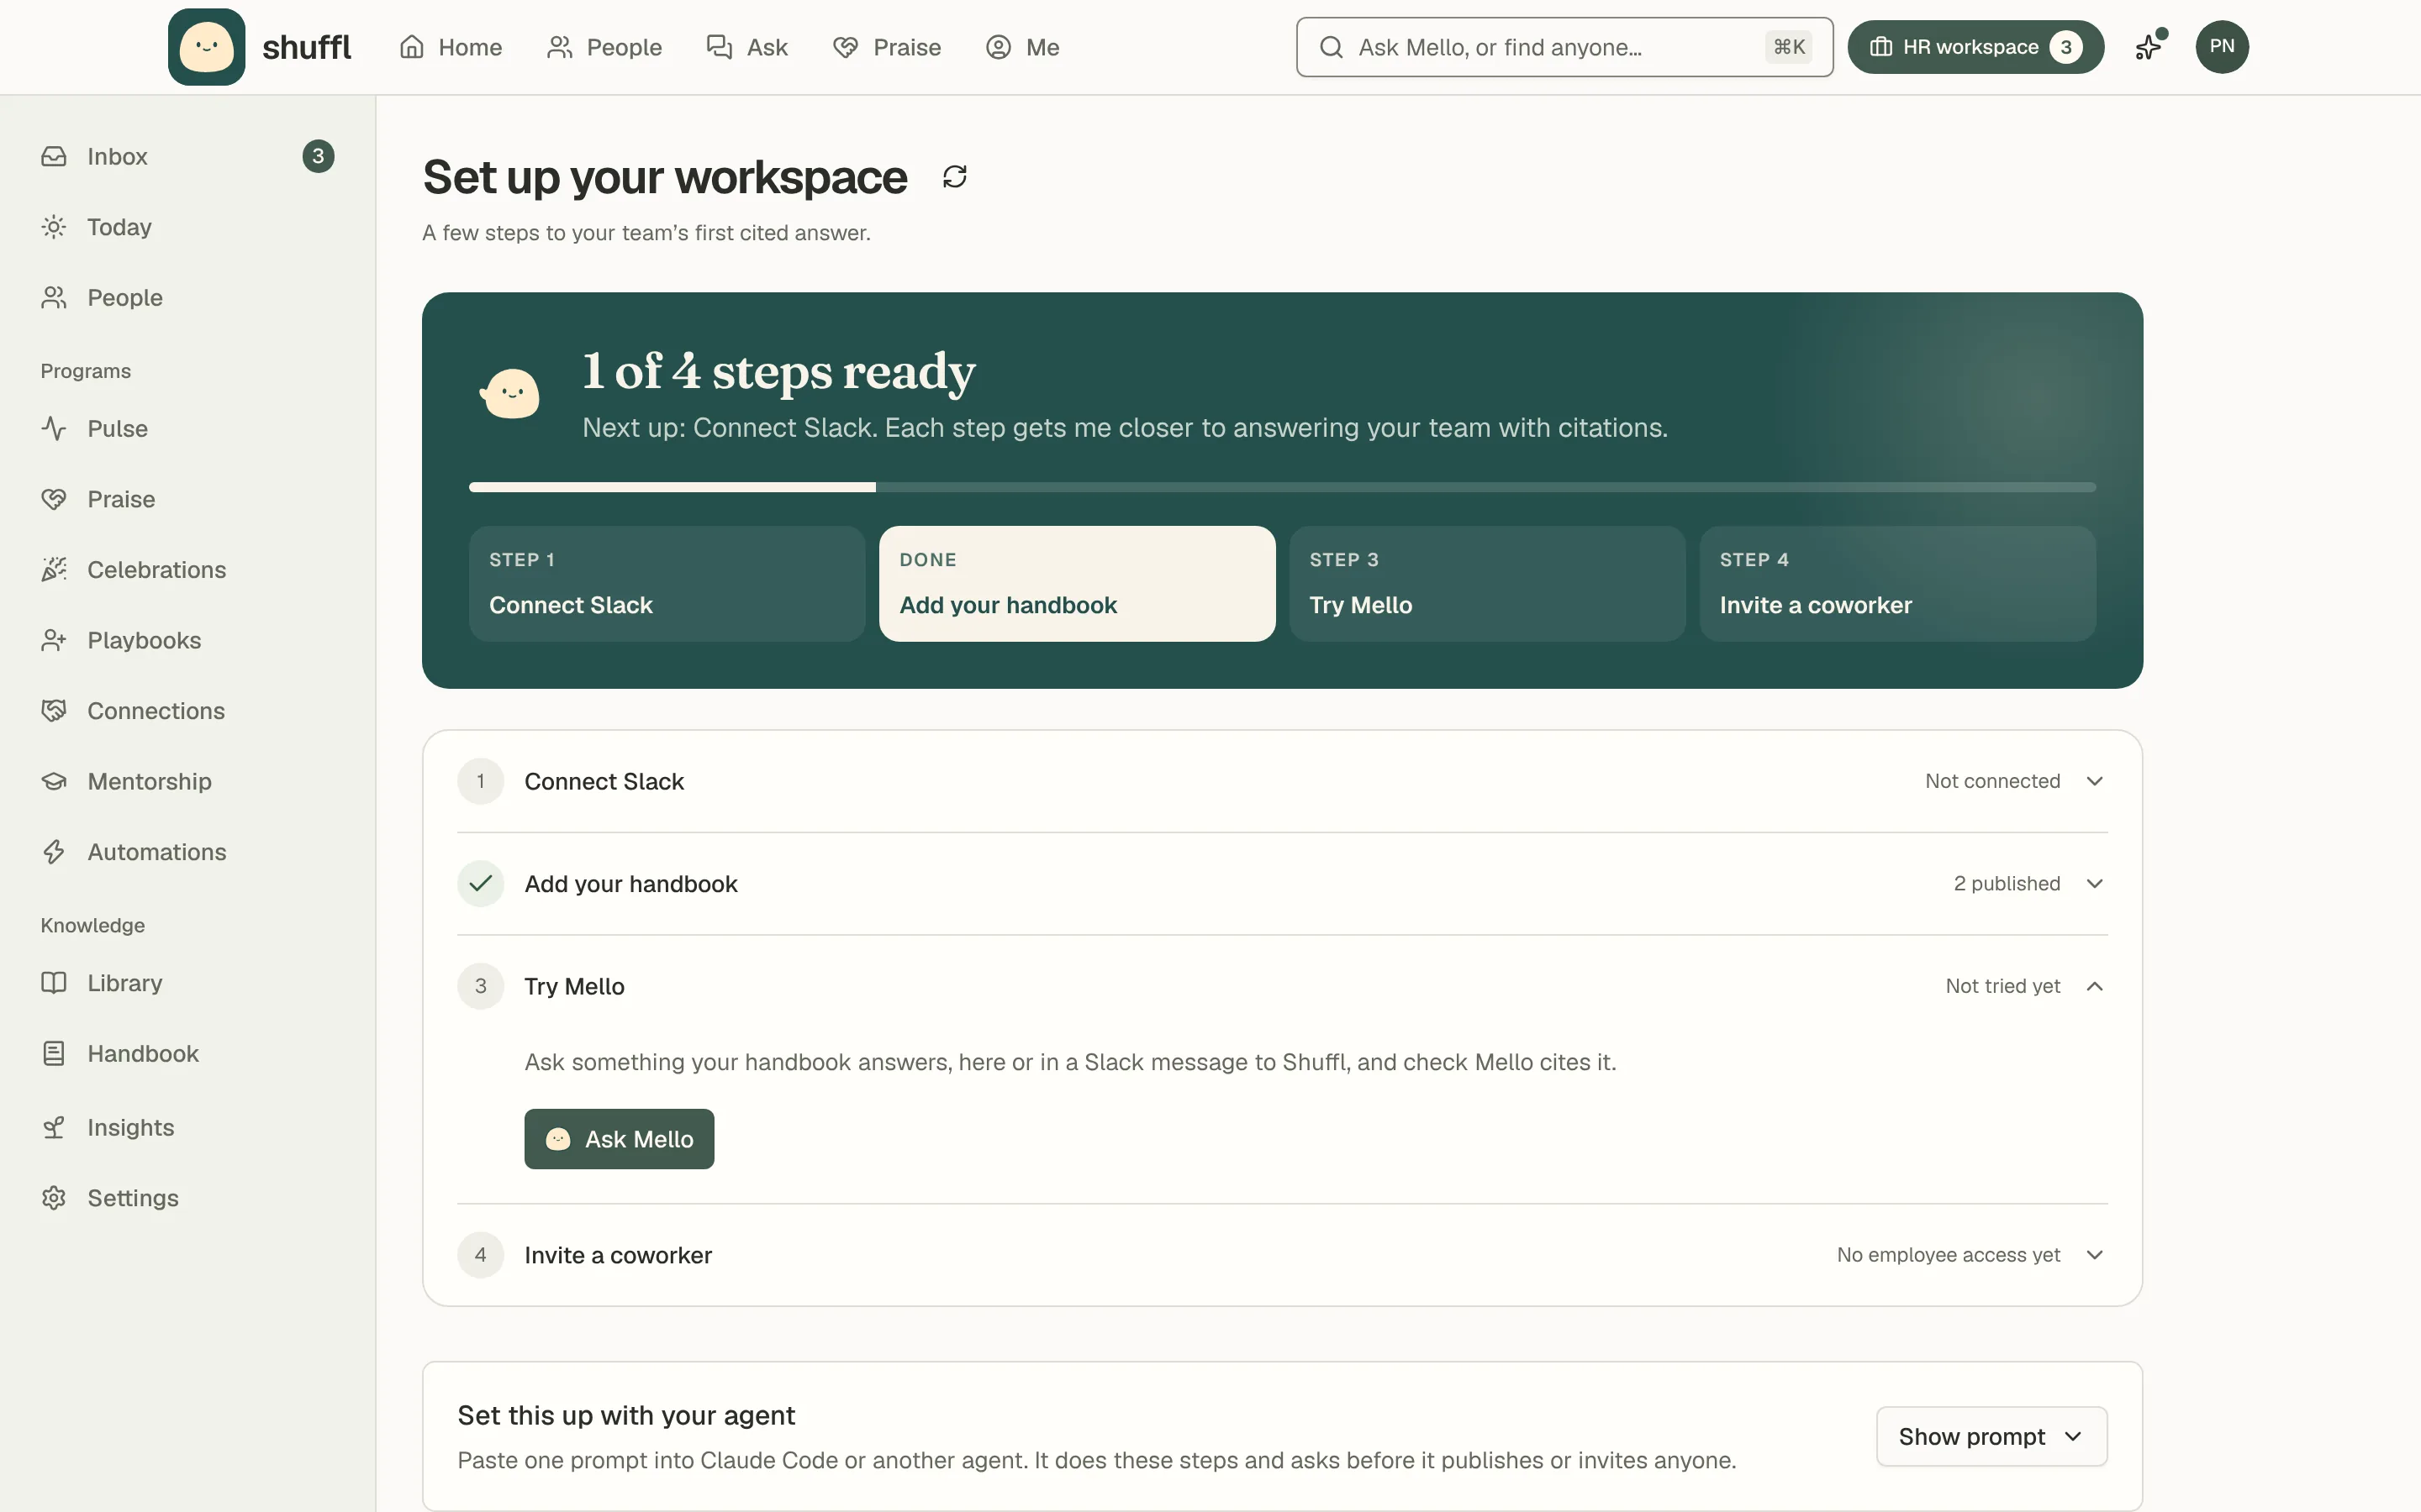The image size is (2421, 1512).
Task: Expand the Connect Slack step chevron
Action: click(2094, 781)
